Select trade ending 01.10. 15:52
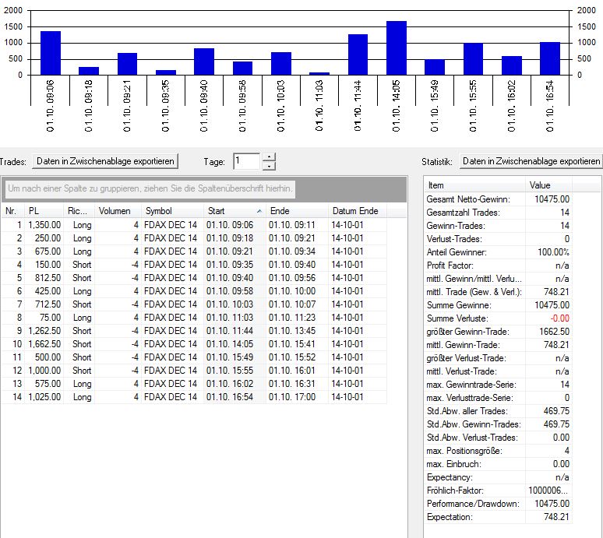This screenshot has height=538, width=603. pos(194,357)
